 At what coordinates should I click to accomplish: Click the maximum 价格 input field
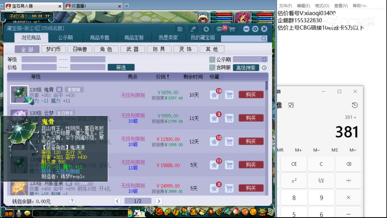tap(88, 67)
